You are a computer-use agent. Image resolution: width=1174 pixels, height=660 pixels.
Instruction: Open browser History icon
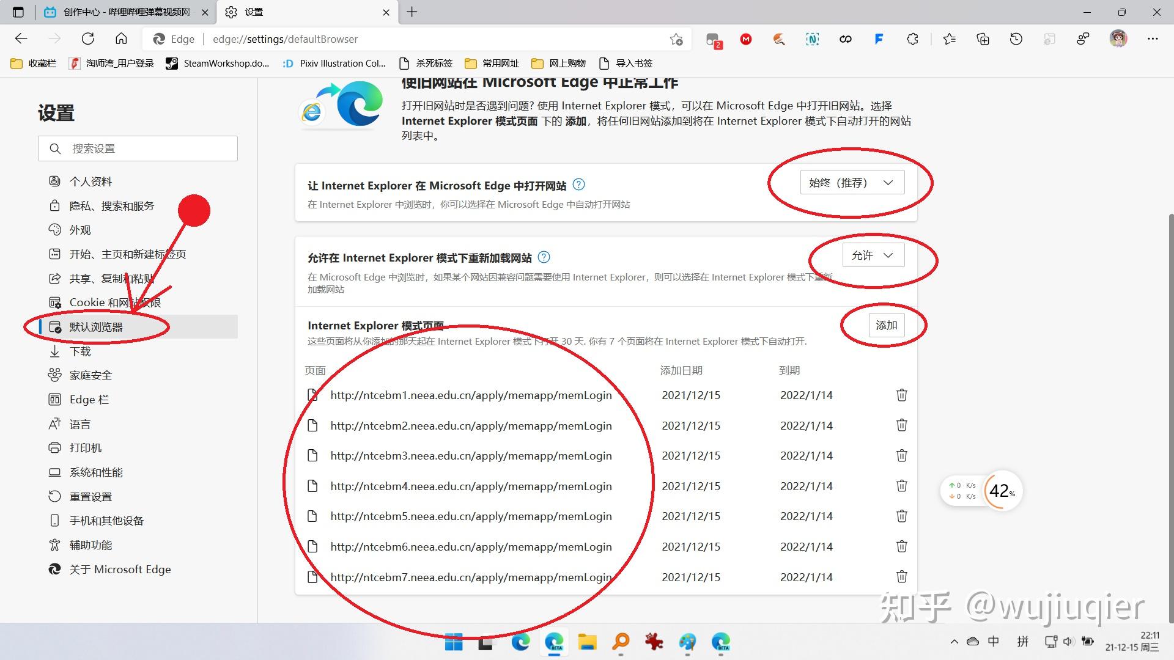tap(1016, 39)
